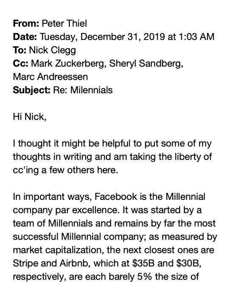Click the Cc: header label
This screenshot has height=297, width=233.
[x=21, y=64]
